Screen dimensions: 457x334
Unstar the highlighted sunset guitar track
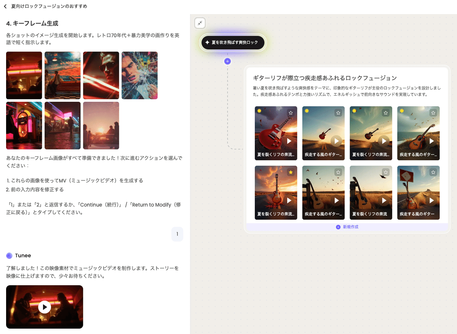tap(291, 172)
